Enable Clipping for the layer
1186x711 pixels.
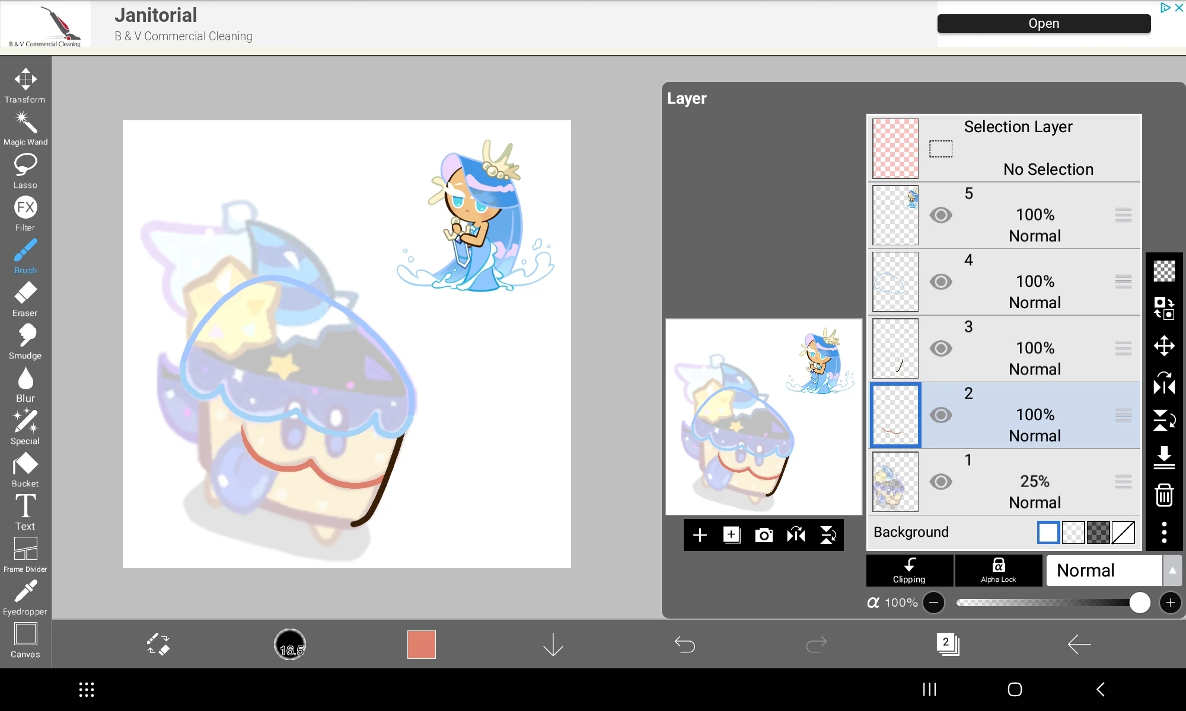909,571
